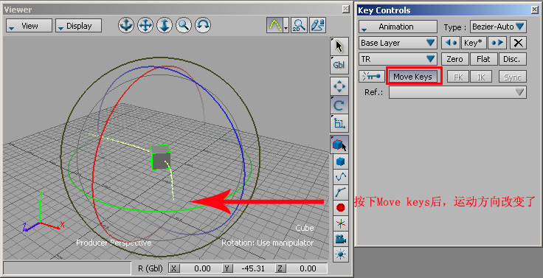Toggle the Z rotation axis button
Viewport: 543px width, 278px height.
(280, 268)
